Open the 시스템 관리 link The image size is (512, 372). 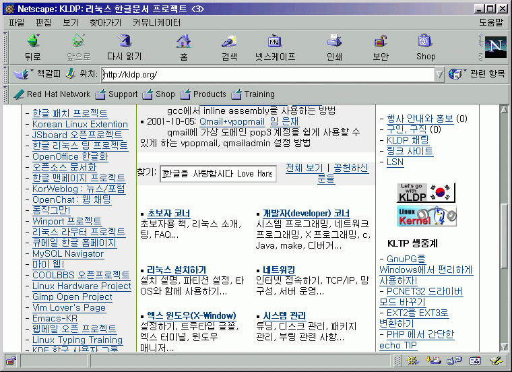[284, 315]
